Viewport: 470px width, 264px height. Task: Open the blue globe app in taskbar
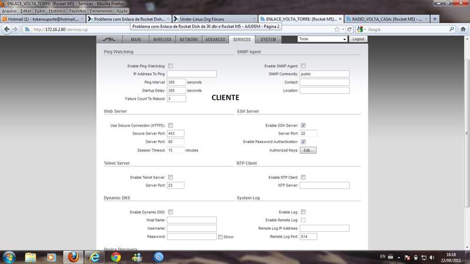click(x=159, y=257)
